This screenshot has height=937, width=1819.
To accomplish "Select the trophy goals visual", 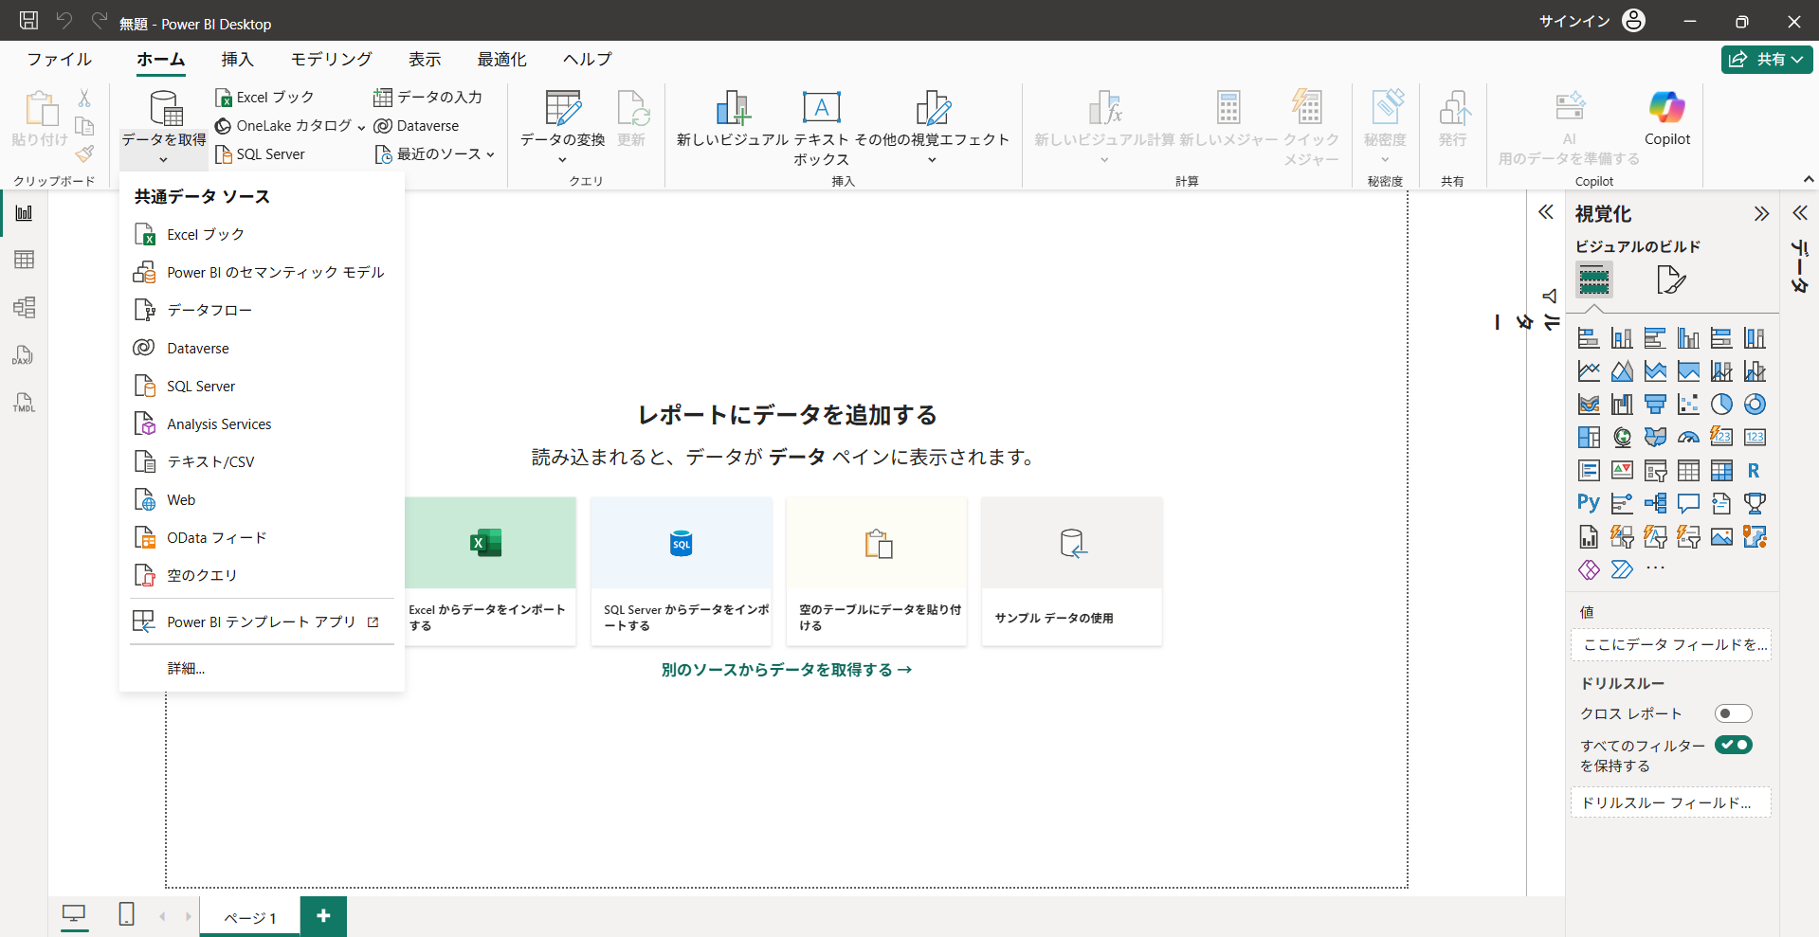I will pos(1755,503).
